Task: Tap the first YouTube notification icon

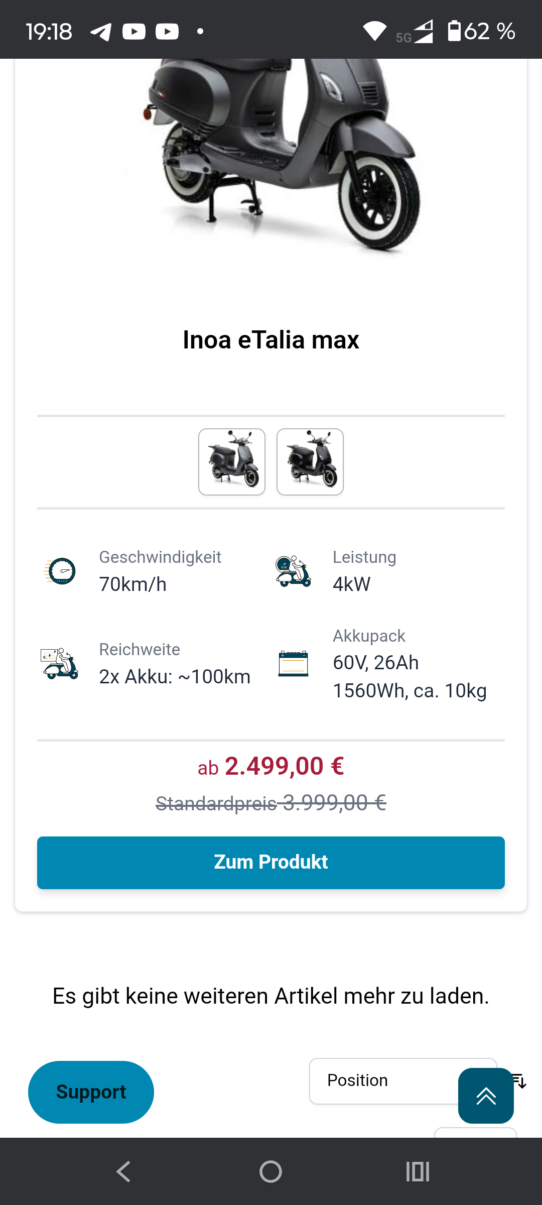Action: click(134, 32)
